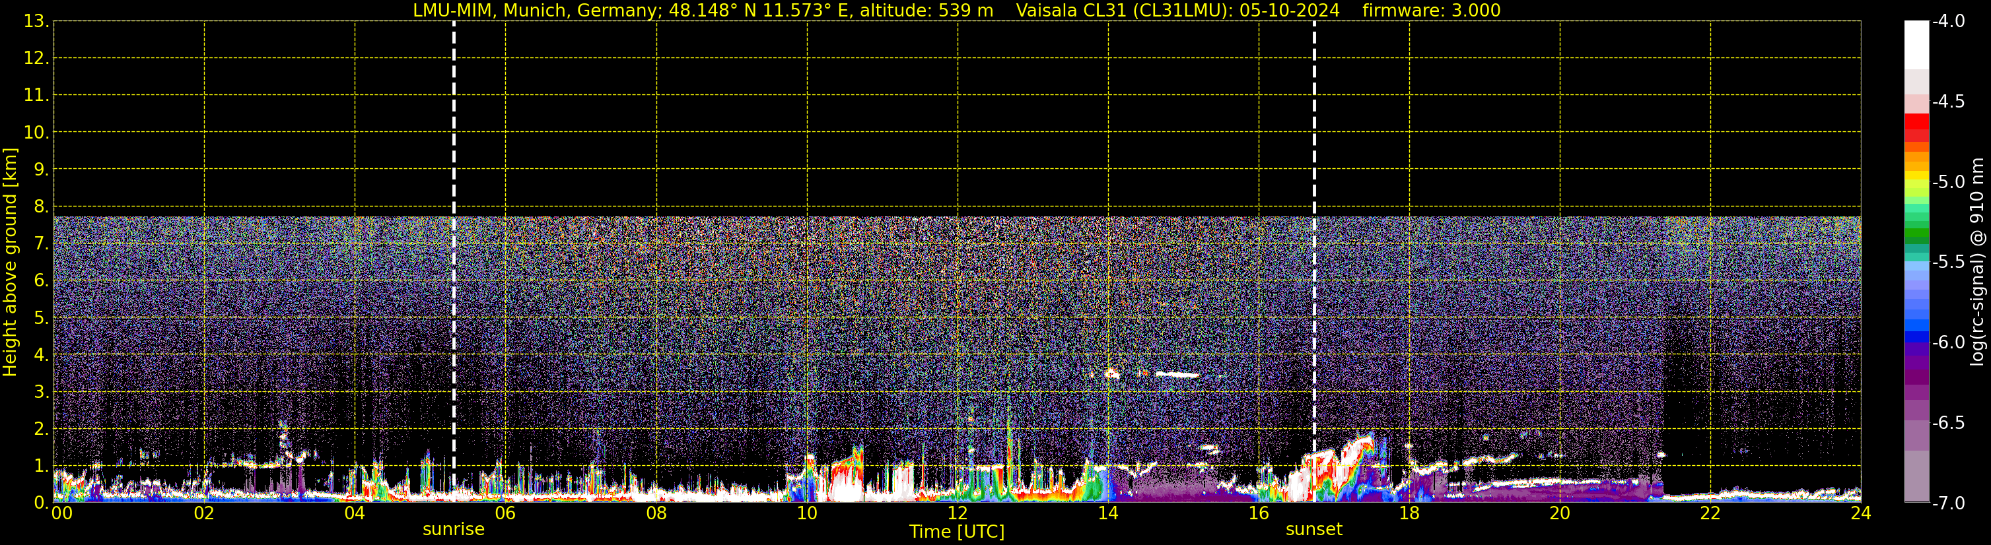Click the 'Time [UTC]' axis label

click(957, 532)
